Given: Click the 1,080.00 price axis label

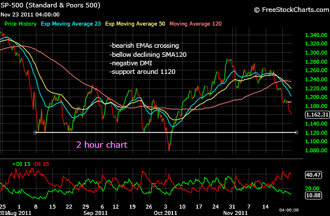Looking at the screenshot, I should [316, 151].
